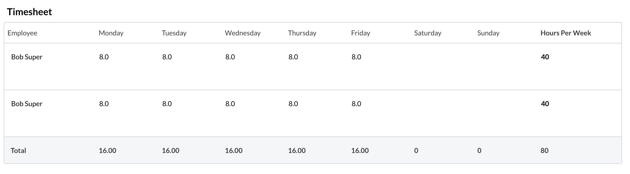
Task: Select Wednesday's 8.0 in the first row
Action: [230, 57]
